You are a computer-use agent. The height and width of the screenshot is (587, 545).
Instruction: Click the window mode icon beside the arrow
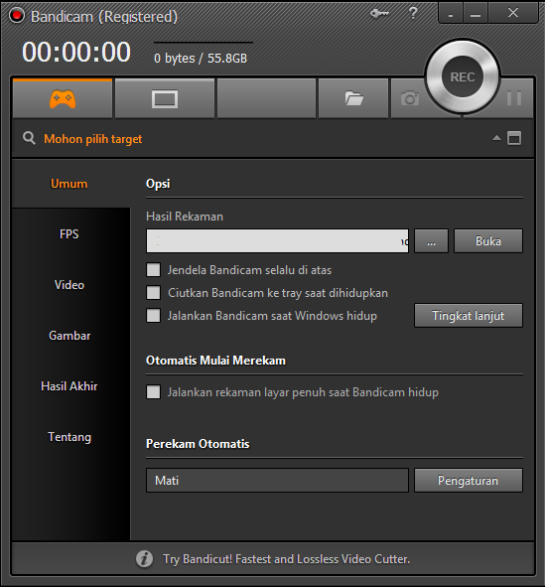514,138
